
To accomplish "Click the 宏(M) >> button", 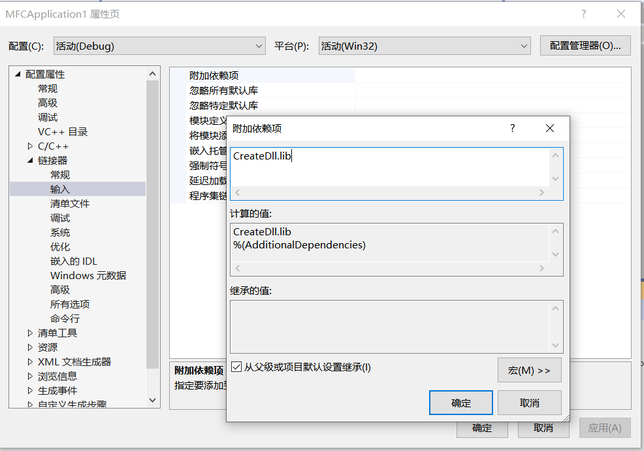I will click(x=529, y=371).
